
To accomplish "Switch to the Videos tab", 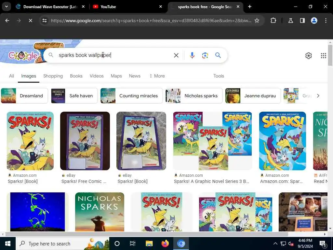I will tap(97, 76).
